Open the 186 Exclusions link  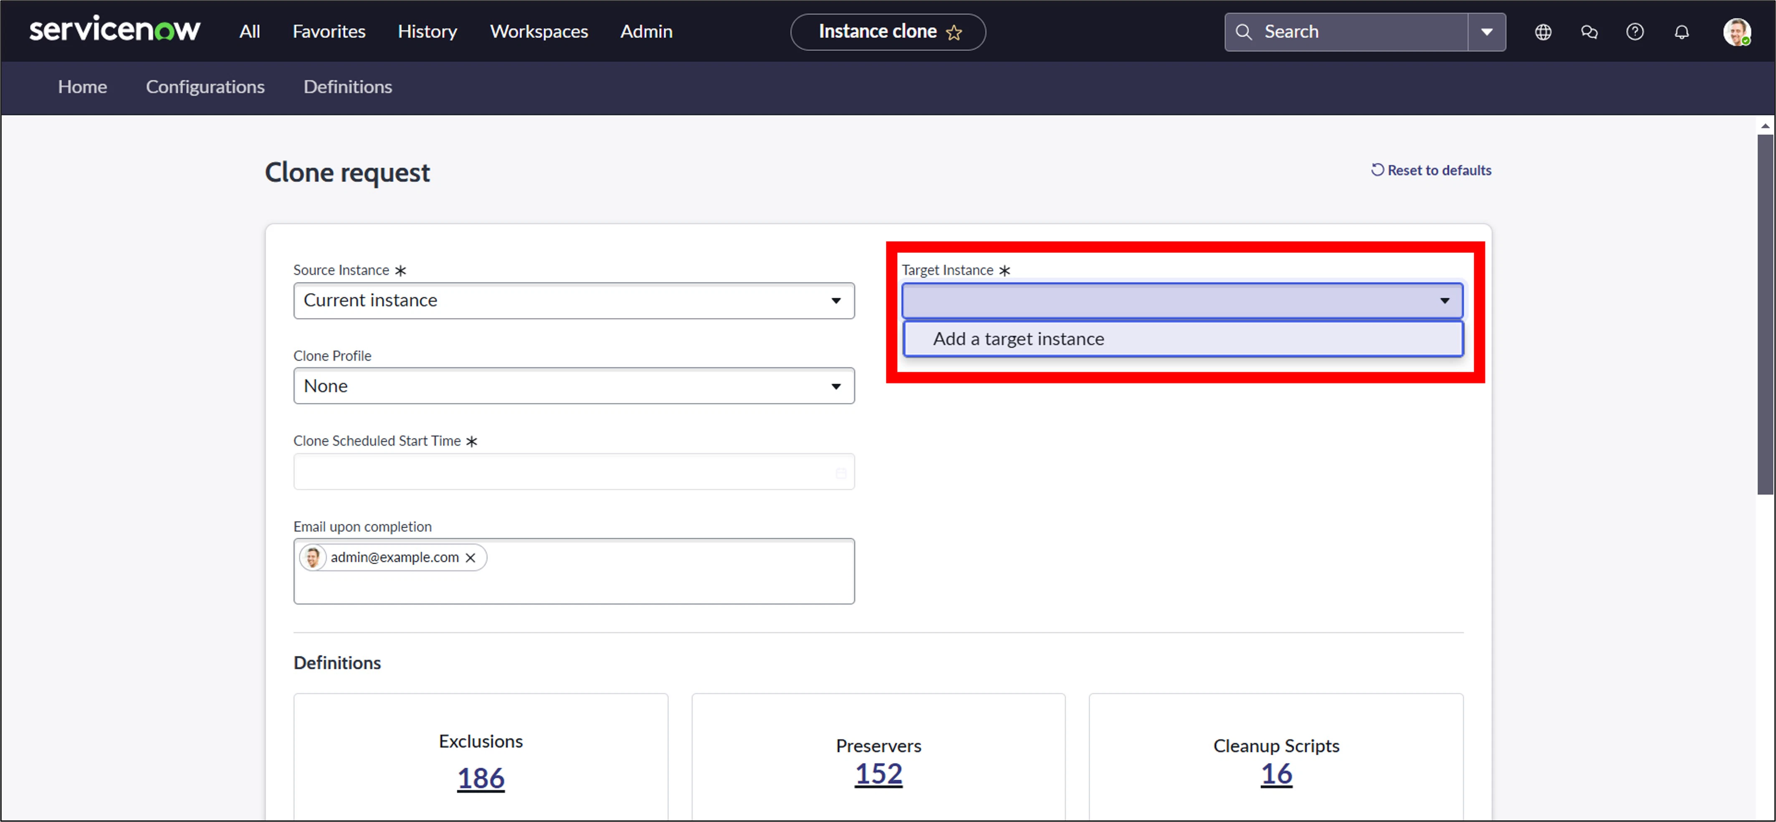click(481, 779)
